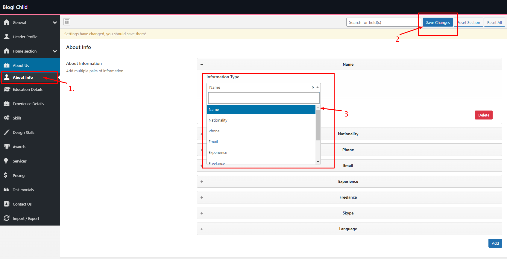Viewport: 507px width, 259px height.
Task: Select Nationality from the dropdown list
Action: click(x=218, y=120)
